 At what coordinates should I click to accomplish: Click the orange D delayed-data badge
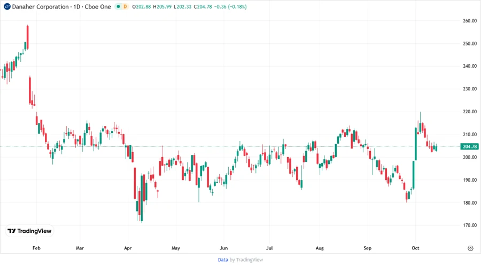coord(126,7)
